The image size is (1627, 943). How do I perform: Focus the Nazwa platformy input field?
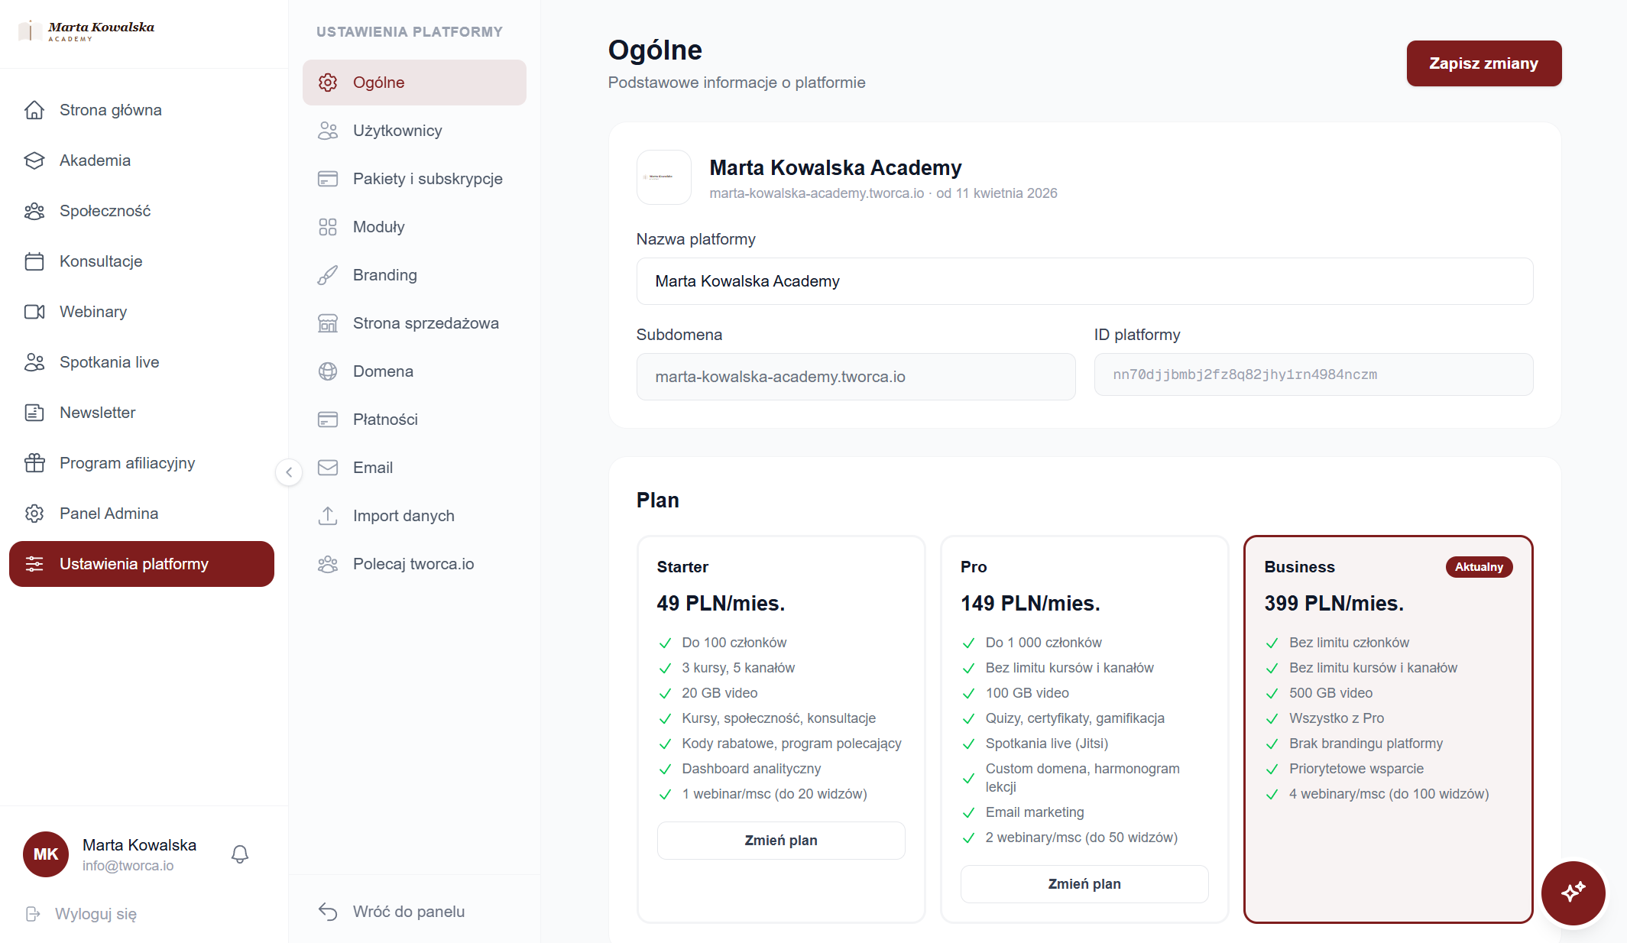click(1084, 281)
